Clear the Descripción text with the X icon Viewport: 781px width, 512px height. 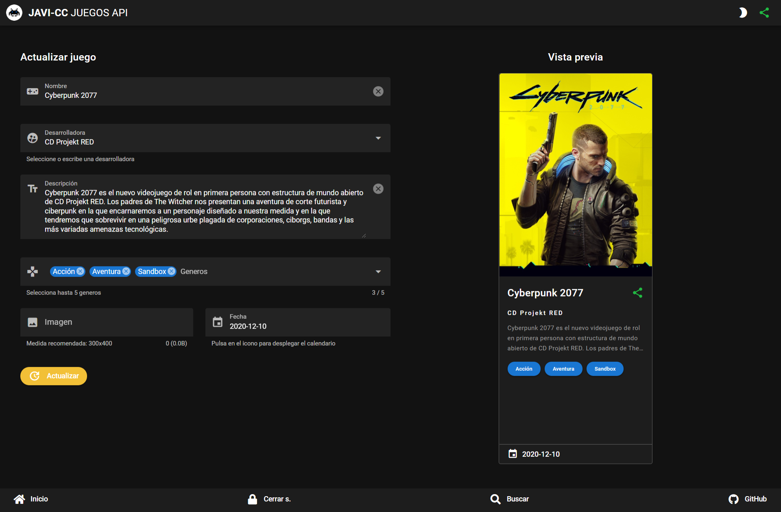pyautogui.click(x=378, y=189)
